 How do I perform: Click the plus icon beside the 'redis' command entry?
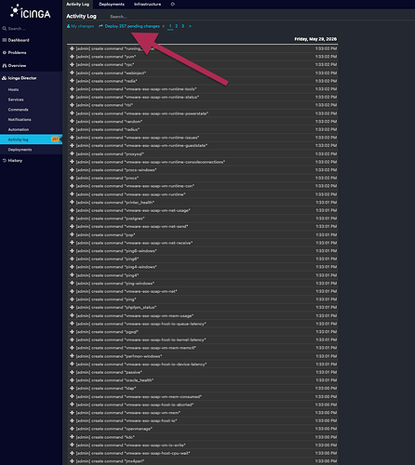pyautogui.click(x=72, y=81)
